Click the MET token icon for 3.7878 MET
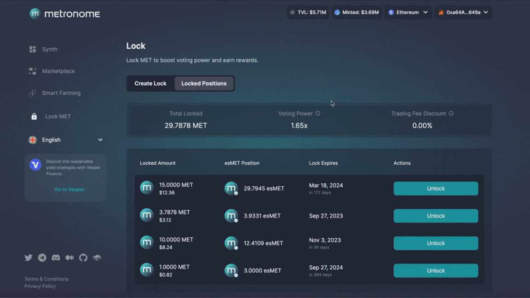Image resolution: width=530 pixels, height=298 pixels. pyautogui.click(x=147, y=215)
